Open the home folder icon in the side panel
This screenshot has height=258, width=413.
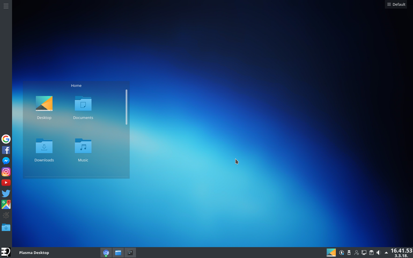tap(6, 227)
